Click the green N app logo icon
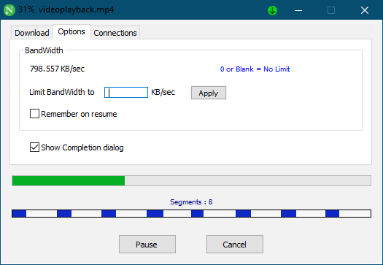Image resolution: width=383 pixels, height=265 pixels. [x=9, y=10]
